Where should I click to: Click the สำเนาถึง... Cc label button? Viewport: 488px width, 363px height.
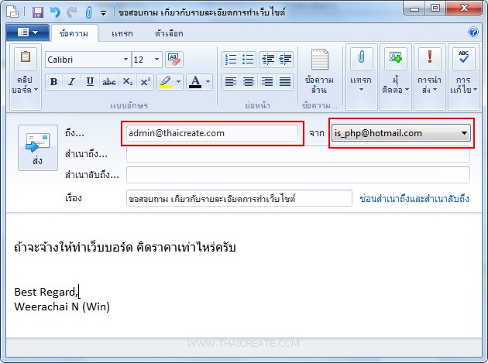pyautogui.click(x=86, y=154)
